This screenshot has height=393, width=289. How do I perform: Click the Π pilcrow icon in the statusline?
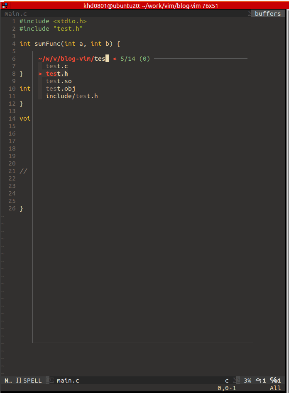(18, 380)
